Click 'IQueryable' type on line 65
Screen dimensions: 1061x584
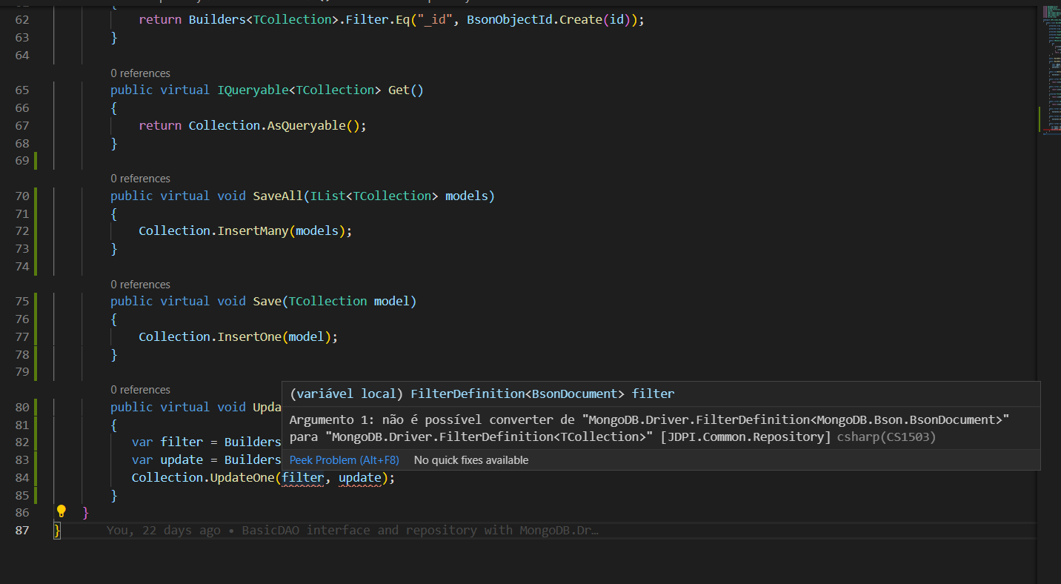(253, 90)
